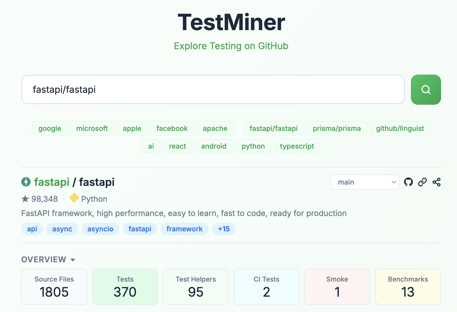Open the Test Helpers 95 card

click(x=196, y=287)
